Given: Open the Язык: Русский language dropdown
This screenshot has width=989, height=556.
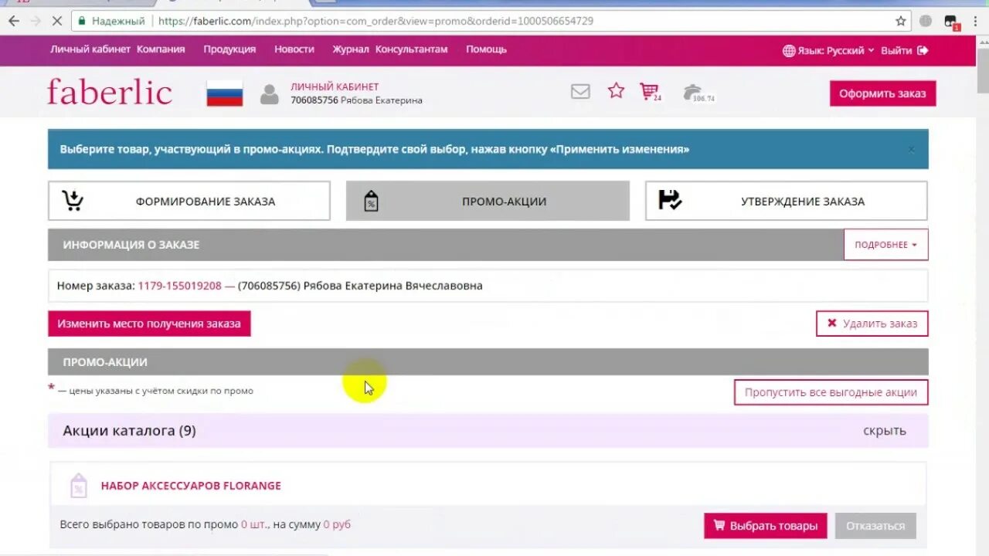Looking at the screenshot, I should [828, 50].
